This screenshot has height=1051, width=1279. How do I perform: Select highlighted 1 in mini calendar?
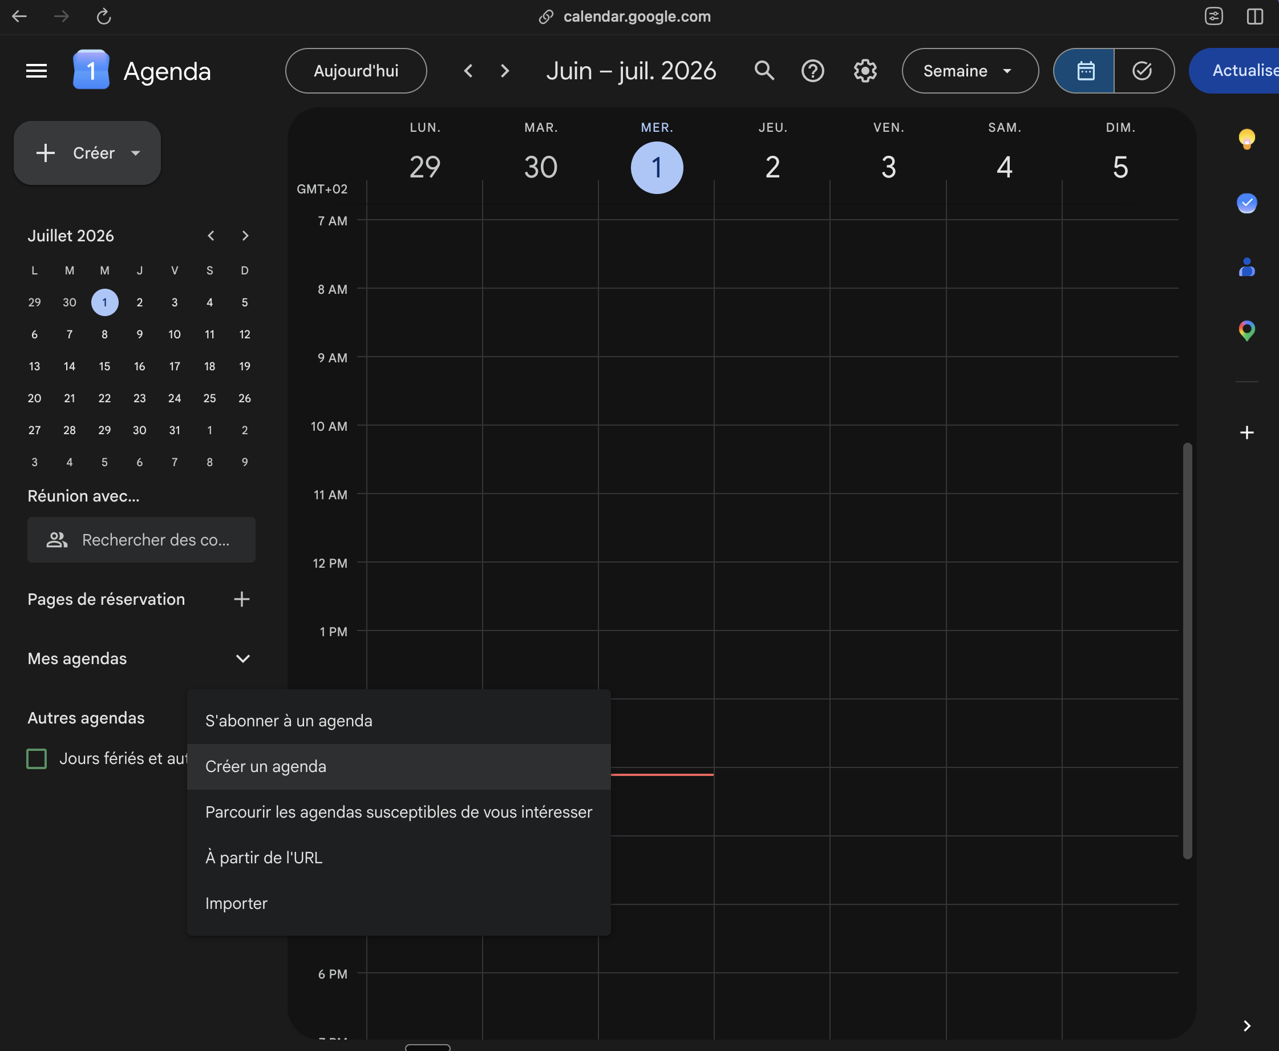105,302
